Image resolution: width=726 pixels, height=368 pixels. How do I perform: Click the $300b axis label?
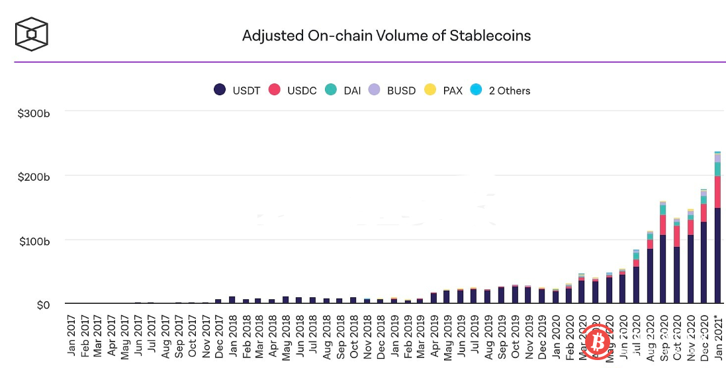35,113
